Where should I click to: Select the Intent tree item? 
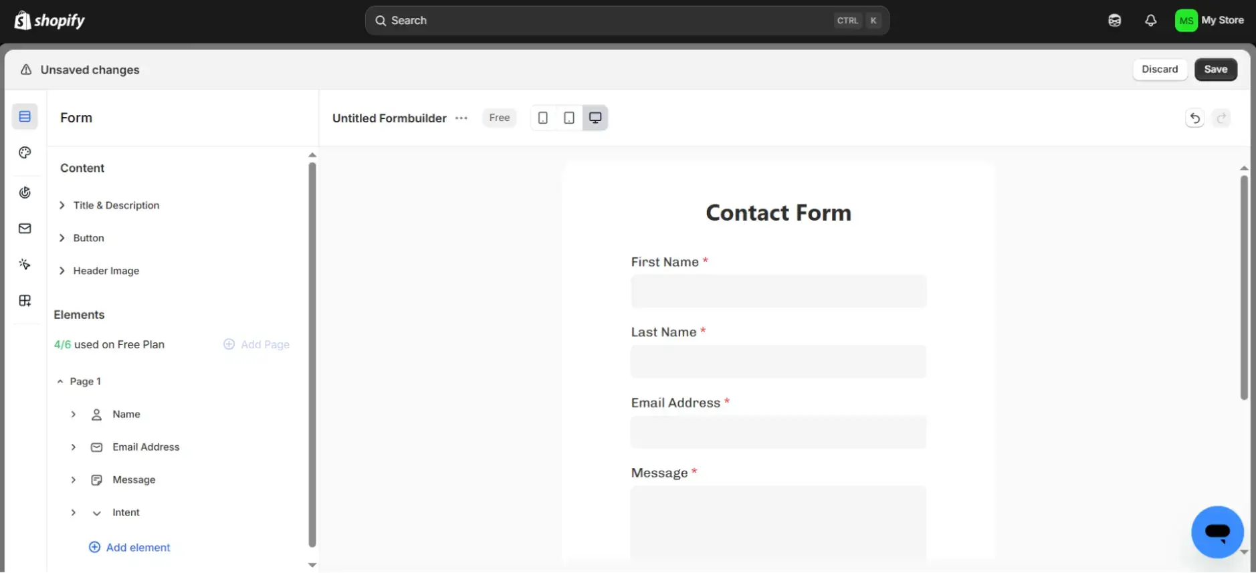(126, 513)
